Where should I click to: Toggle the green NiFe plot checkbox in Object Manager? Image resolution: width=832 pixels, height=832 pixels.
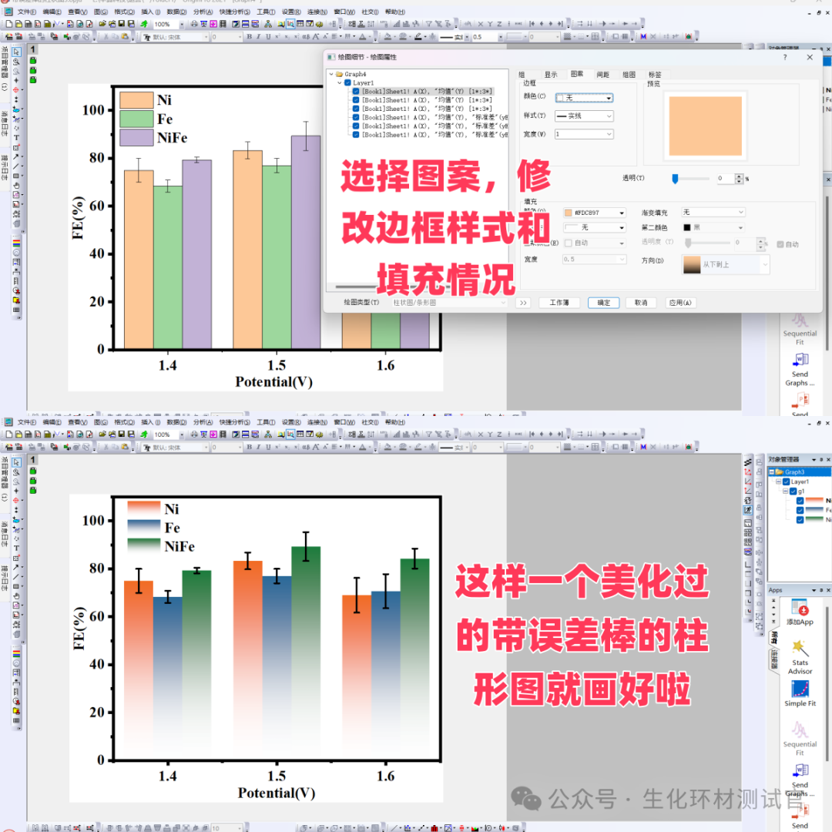pos(800,520)
